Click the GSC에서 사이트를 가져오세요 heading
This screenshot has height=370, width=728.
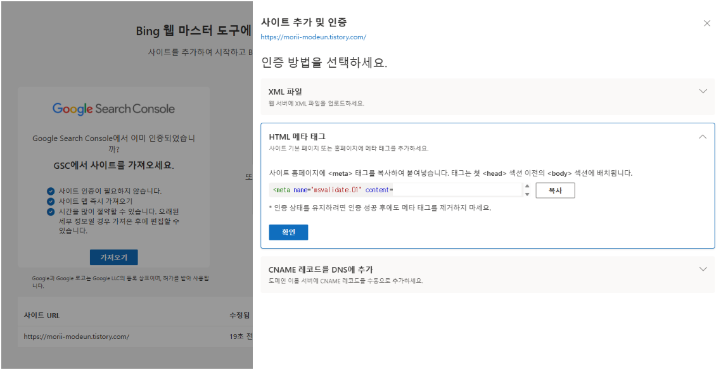click(x=114, y=165)
